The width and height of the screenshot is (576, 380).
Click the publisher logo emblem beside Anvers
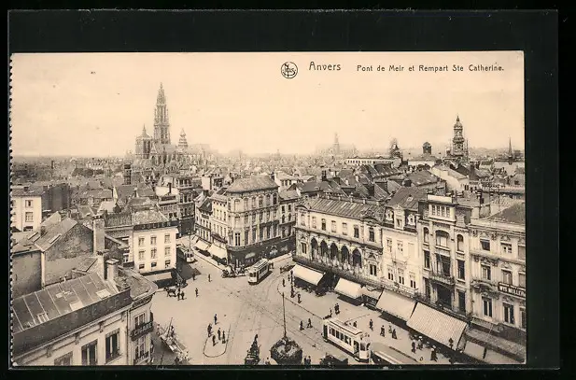pyautogui.click(x=289, y=70)
